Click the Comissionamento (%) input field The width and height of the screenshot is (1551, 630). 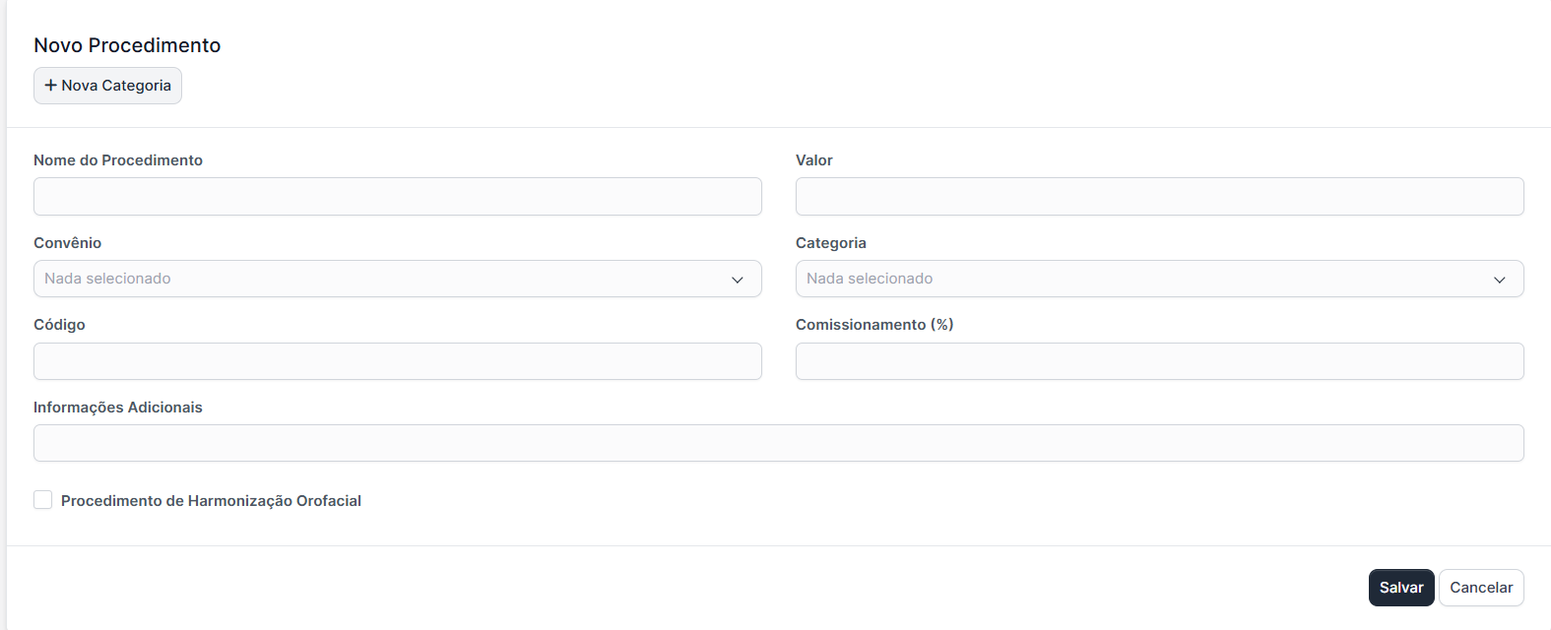1159,361
